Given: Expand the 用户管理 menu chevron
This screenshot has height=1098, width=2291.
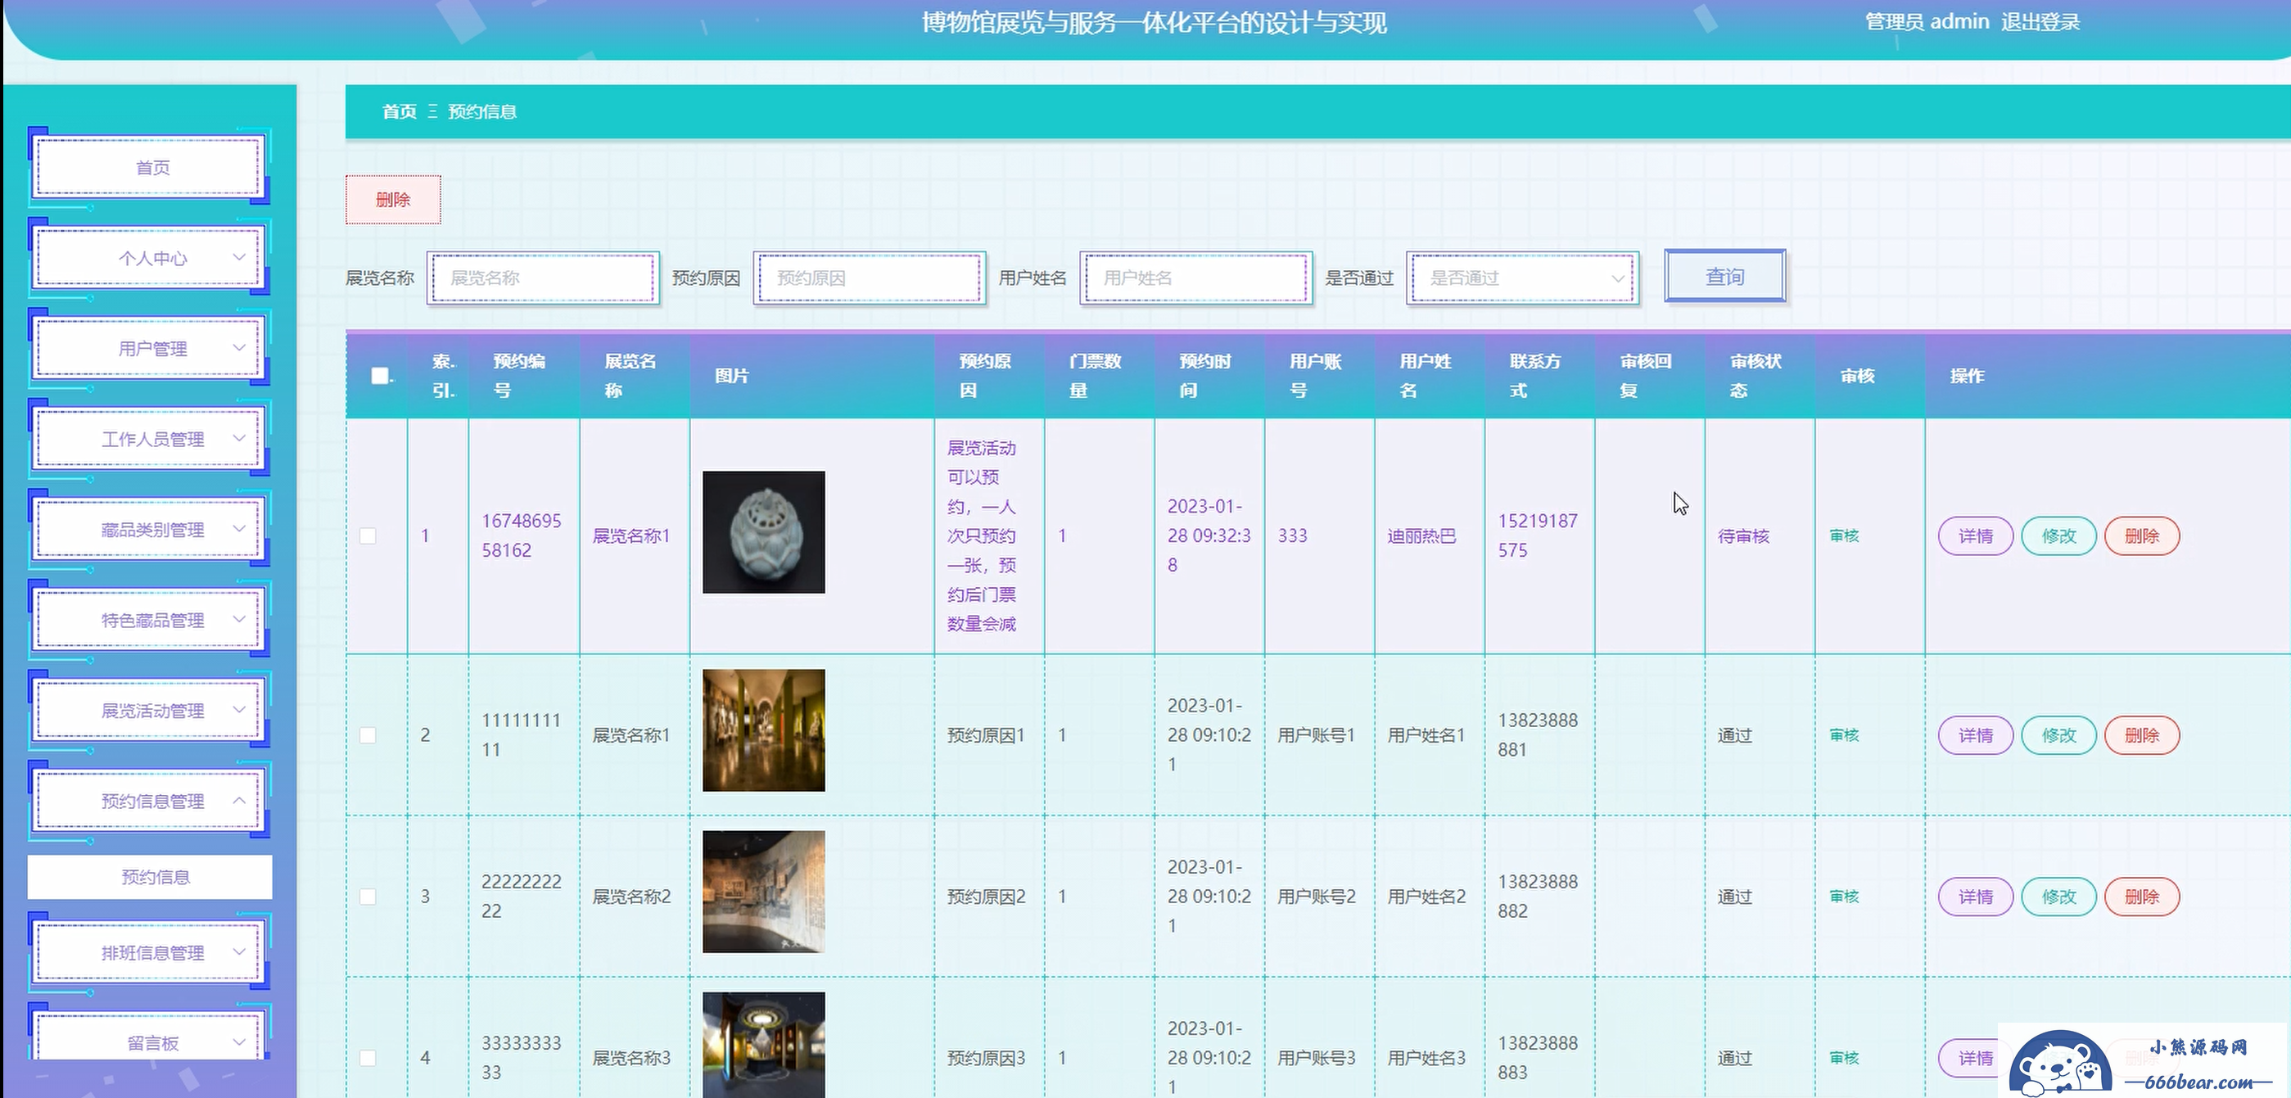Looking at the screenshot, I should [238, 349].
